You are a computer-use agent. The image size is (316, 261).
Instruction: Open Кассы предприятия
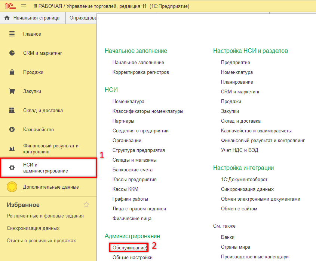click(x=134, y=180)
